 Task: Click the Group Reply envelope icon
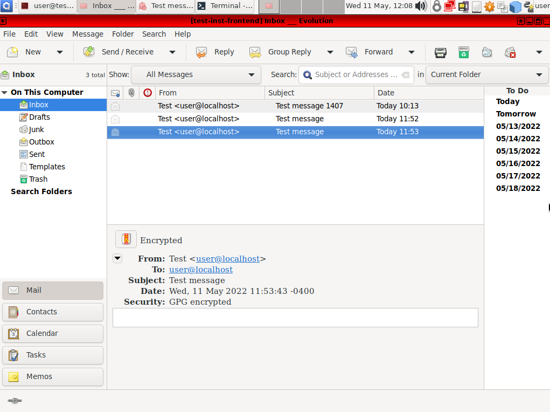(x=255, y=52)
